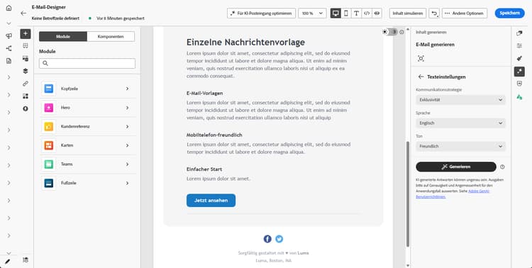532x268 pixels.
Task: Open the Home icon in left rail
Action: click(x=9, y=8)
